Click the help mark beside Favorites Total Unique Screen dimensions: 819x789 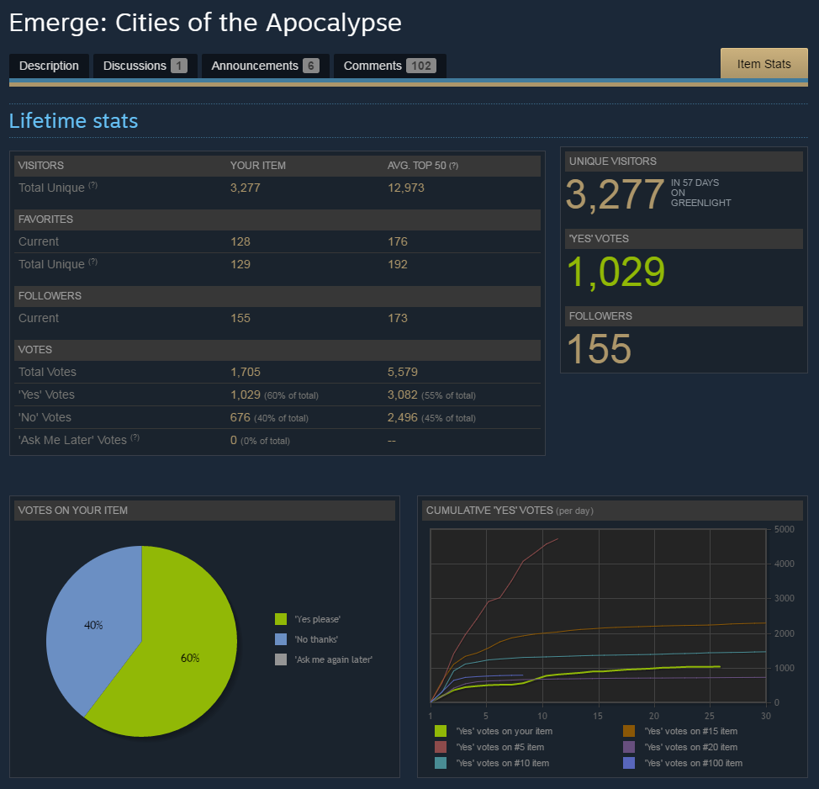point(93,262)
